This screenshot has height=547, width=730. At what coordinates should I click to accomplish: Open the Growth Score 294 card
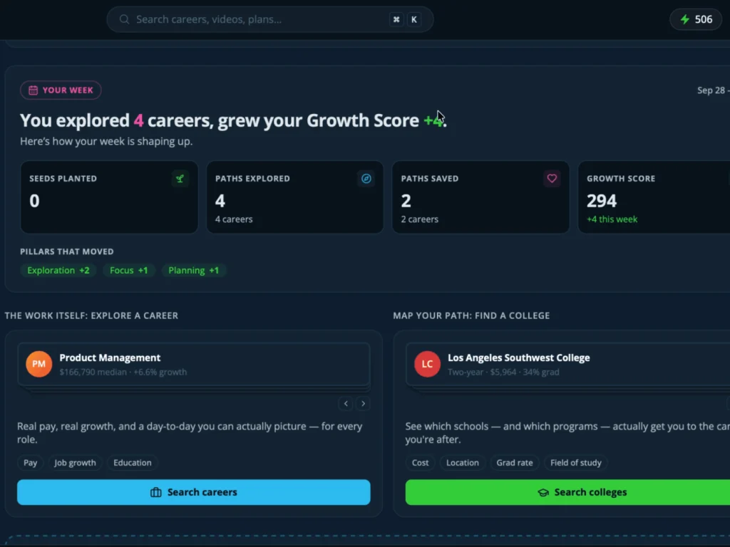click(x=654, y=197)
